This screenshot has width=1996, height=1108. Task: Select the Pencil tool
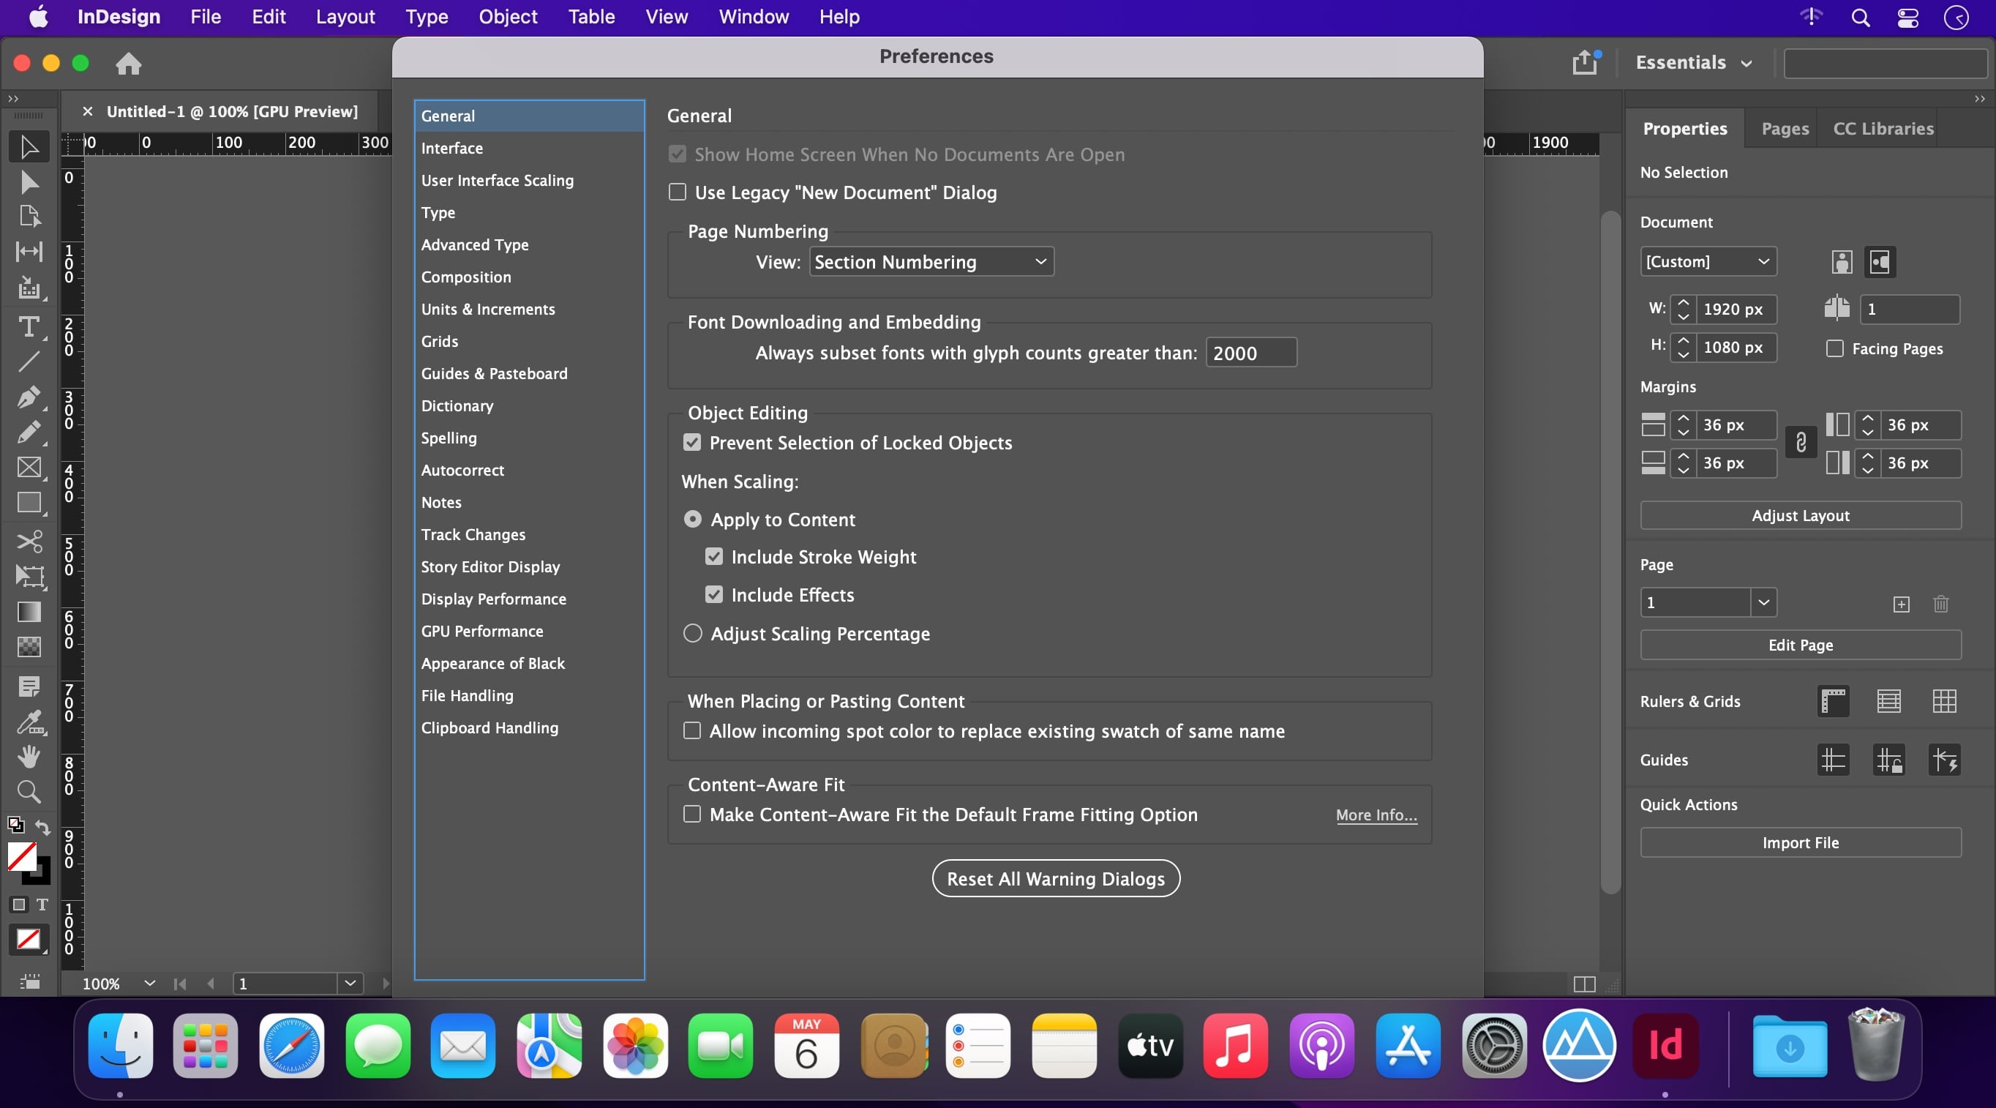pyautogui.click(x=29, y=433)
